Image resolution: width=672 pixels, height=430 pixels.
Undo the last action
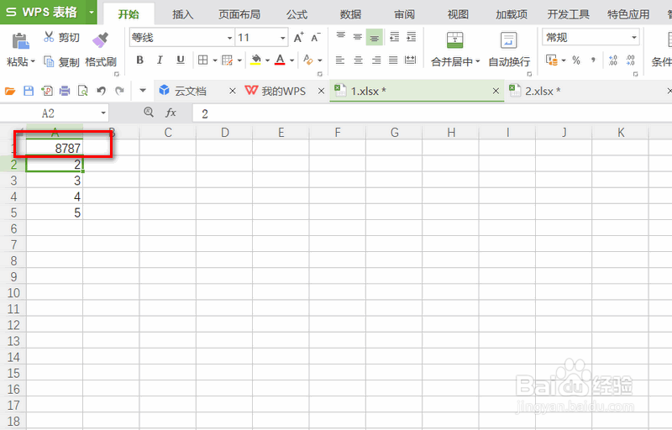pos(101,91)
